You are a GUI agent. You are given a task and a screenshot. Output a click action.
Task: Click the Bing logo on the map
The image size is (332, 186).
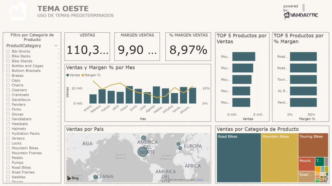(x=73, y=178)
